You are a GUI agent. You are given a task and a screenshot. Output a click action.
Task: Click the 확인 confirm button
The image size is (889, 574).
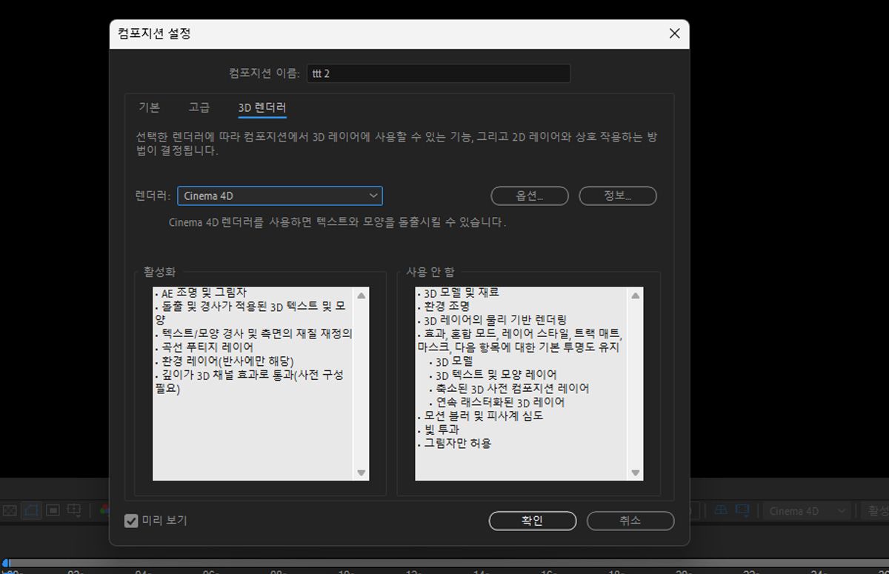pos(532,521)
